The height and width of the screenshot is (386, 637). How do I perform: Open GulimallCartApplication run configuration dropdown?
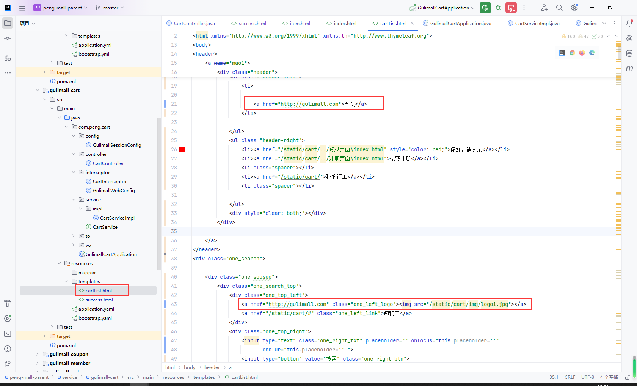tap(442, 8)
